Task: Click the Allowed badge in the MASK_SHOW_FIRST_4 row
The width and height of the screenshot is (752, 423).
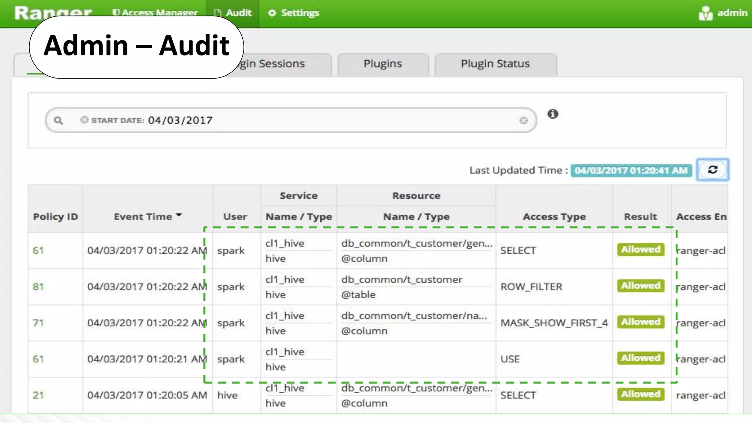Action: [x=641, y=322]
